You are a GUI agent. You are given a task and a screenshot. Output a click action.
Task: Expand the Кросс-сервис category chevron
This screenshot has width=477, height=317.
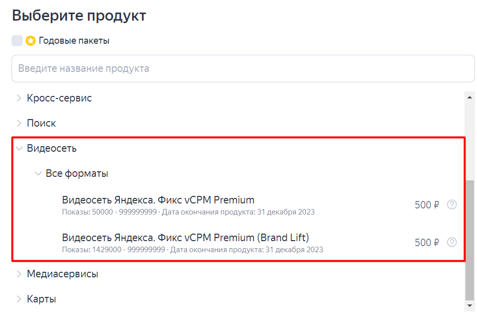[19, 98]
